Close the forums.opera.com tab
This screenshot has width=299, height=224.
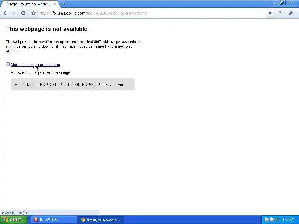[x=55, y=4]
